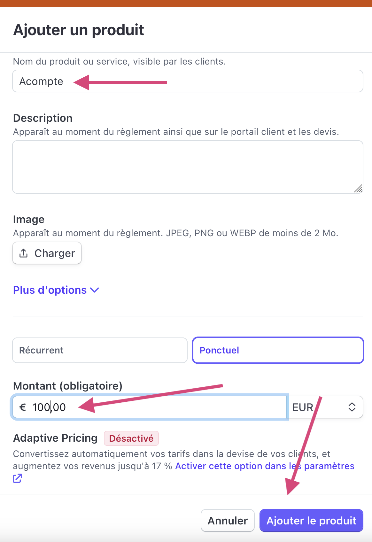Screen dimensions: 372x542
Task: Open the EUR currency dropdown
Action: pyautogui.click(x=325, y=407)
